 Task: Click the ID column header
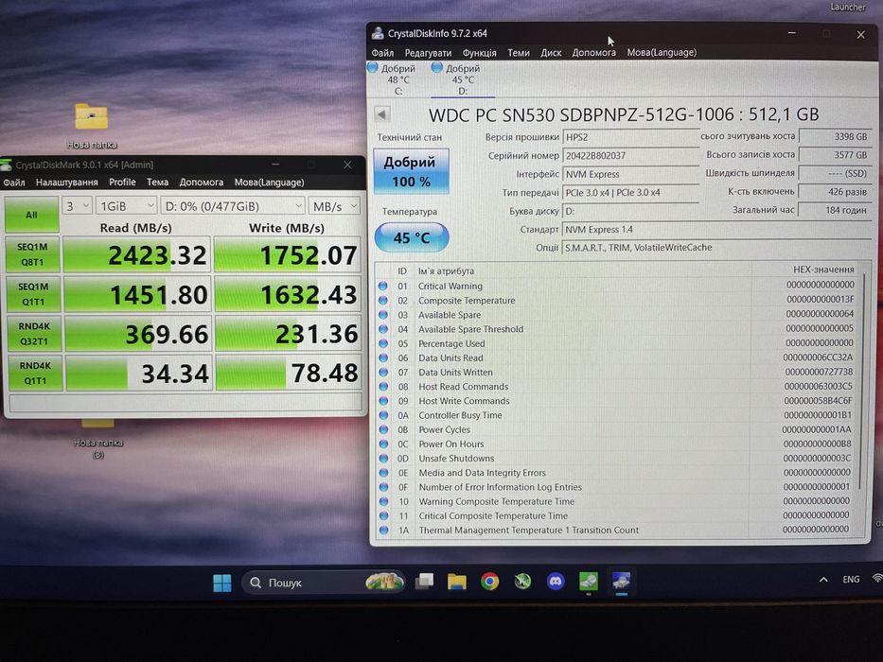402,270
